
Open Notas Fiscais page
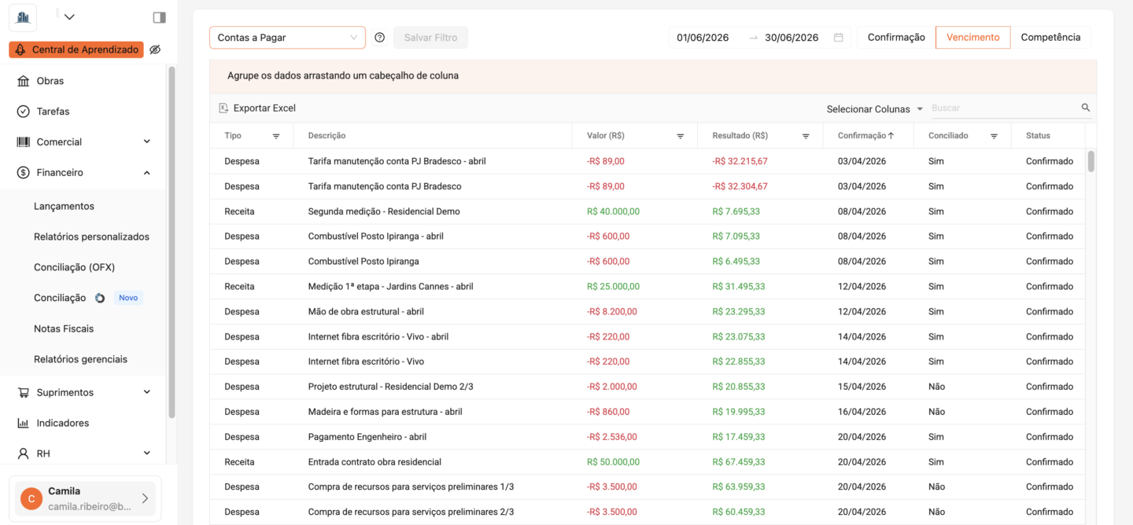point(64,329)
